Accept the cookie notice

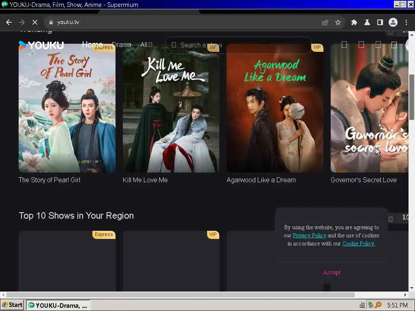coord(332,273)
